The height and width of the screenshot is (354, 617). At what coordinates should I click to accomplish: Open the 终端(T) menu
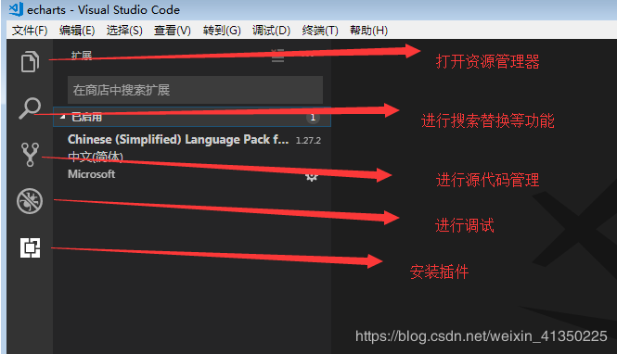click(320, 31)
